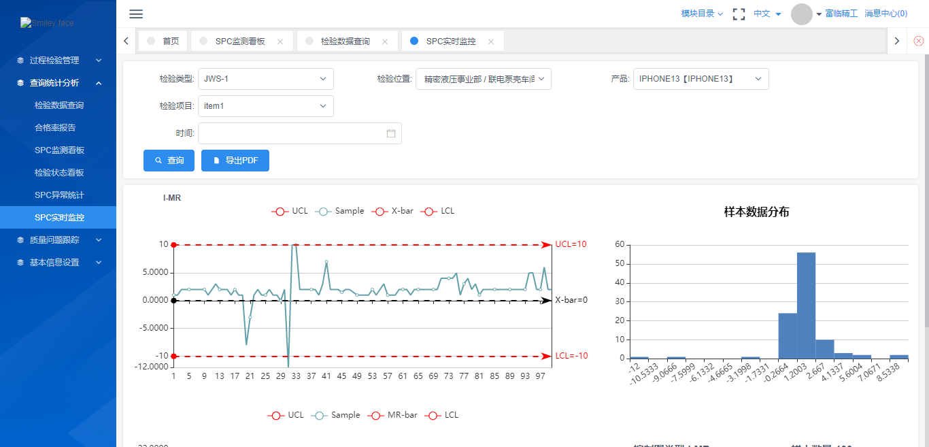
Task: Switch to the 首页 tab
Action: [x=163, y=41]
